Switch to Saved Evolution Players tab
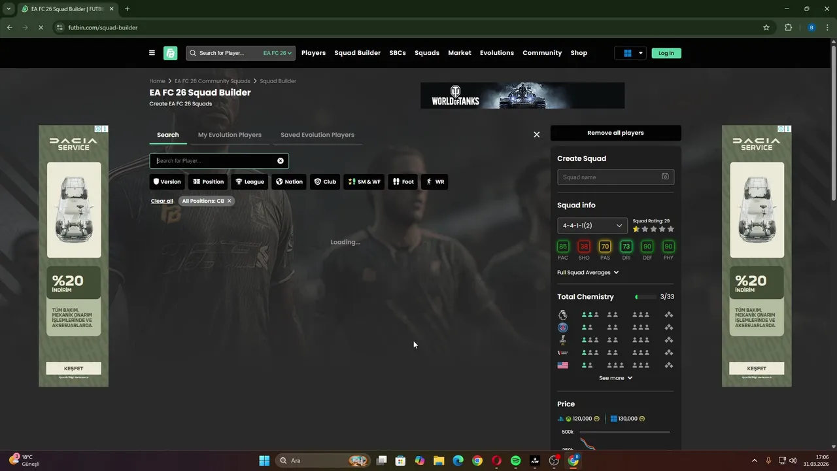This screenshot has height=471, width=837. click(317, 135)
